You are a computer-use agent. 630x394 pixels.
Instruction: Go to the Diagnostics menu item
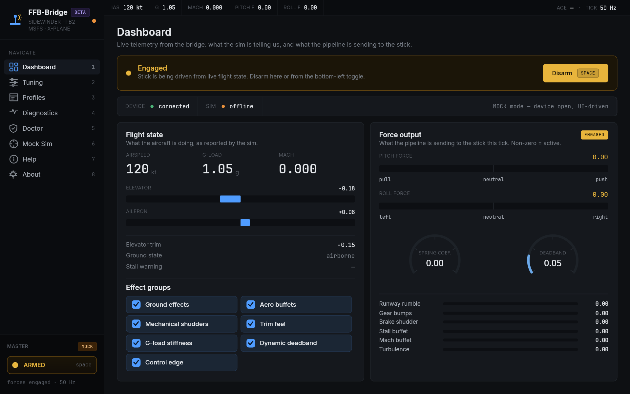point(40,113)
